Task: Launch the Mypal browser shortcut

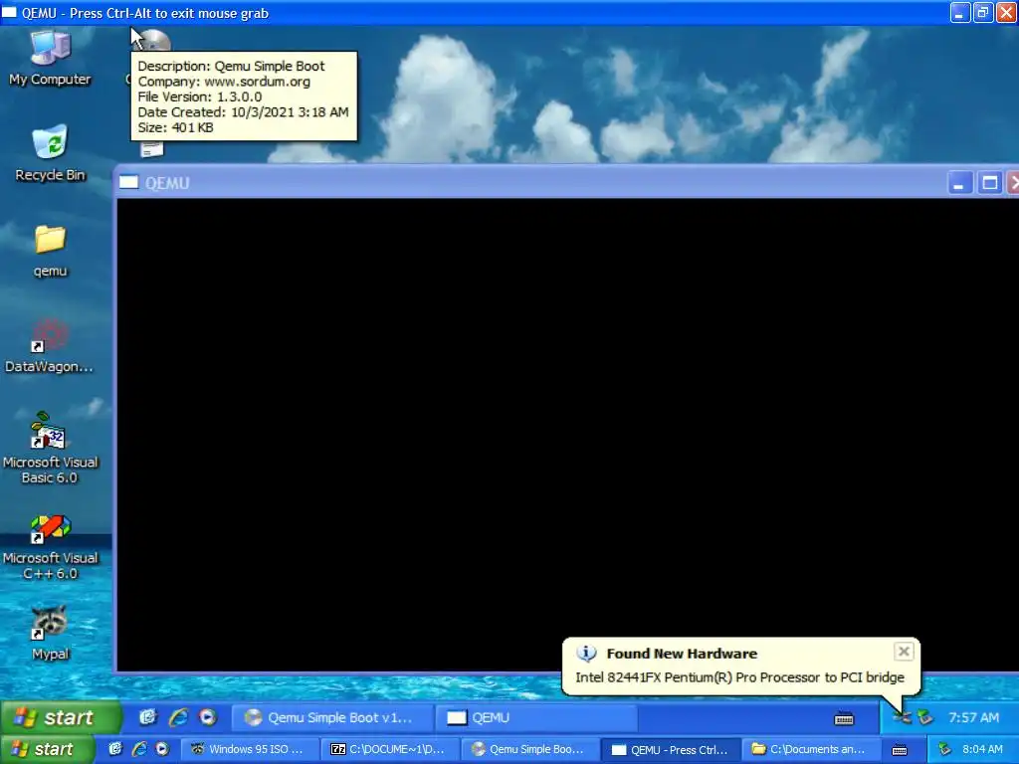Action: coord(50,633)
